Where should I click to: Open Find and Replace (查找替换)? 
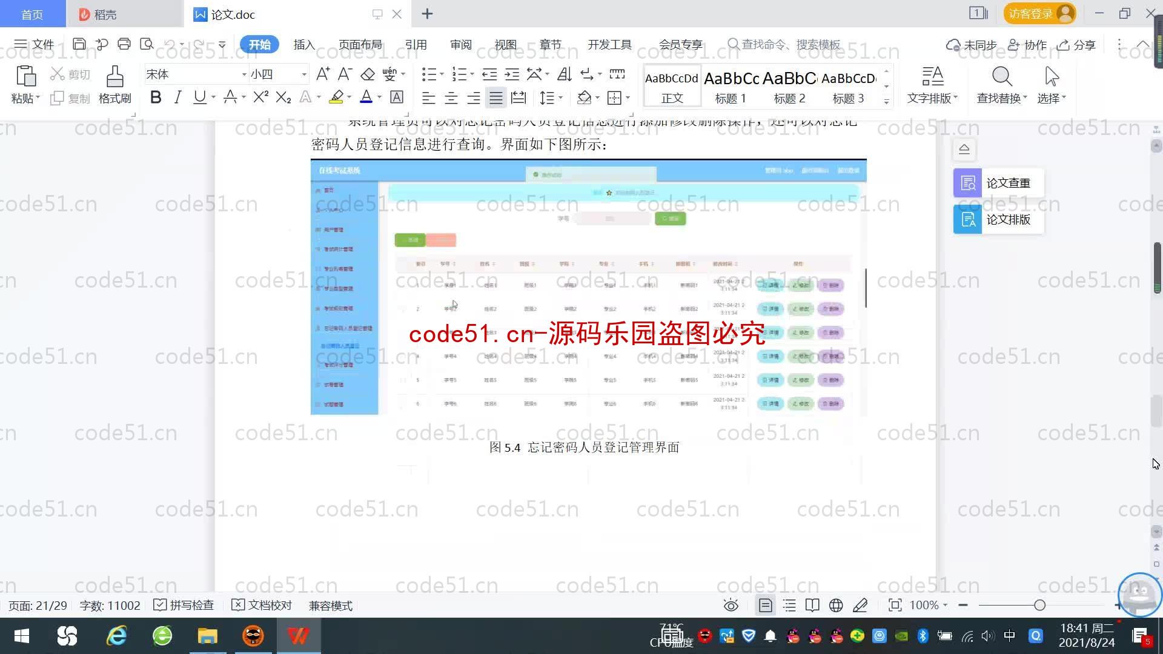click(1002, 85)
